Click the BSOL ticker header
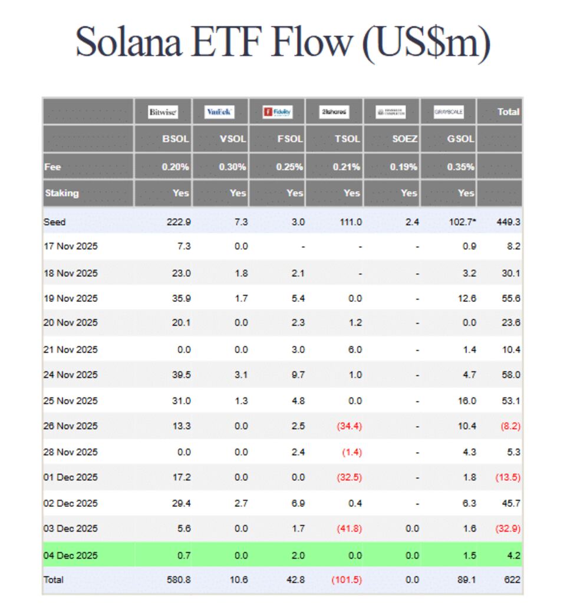This screenshot has width=580, height=611. pos(176,140)
